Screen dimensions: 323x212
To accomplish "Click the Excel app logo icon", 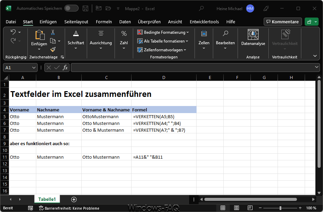I will (8, 8).
